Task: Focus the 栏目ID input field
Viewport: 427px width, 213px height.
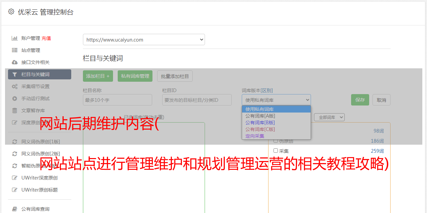Action: (x=197, y=100)
